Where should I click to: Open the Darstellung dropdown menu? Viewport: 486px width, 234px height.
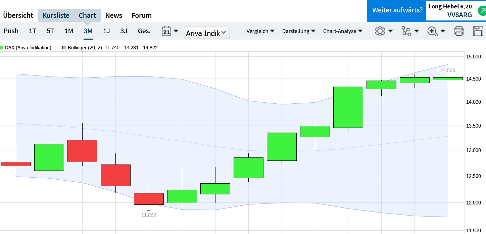(299, 31)
